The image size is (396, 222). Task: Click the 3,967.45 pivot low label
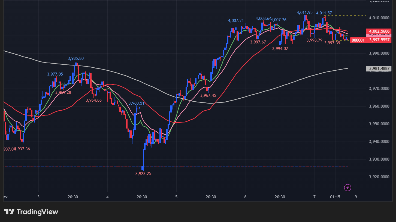208,95
